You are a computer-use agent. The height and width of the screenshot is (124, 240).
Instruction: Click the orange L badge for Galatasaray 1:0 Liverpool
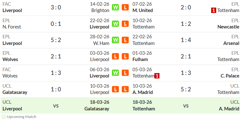coord(115,89)
